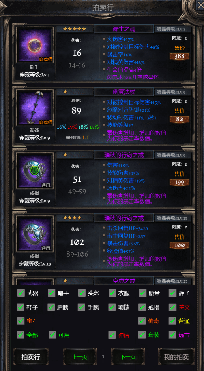Toggle the 宝石 filter checkbox
Viewport: 204px width, 371px height.
[x=21, y=321]
